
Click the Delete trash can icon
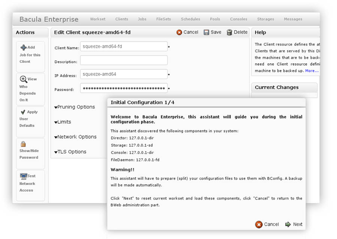[x=229, y=33]
